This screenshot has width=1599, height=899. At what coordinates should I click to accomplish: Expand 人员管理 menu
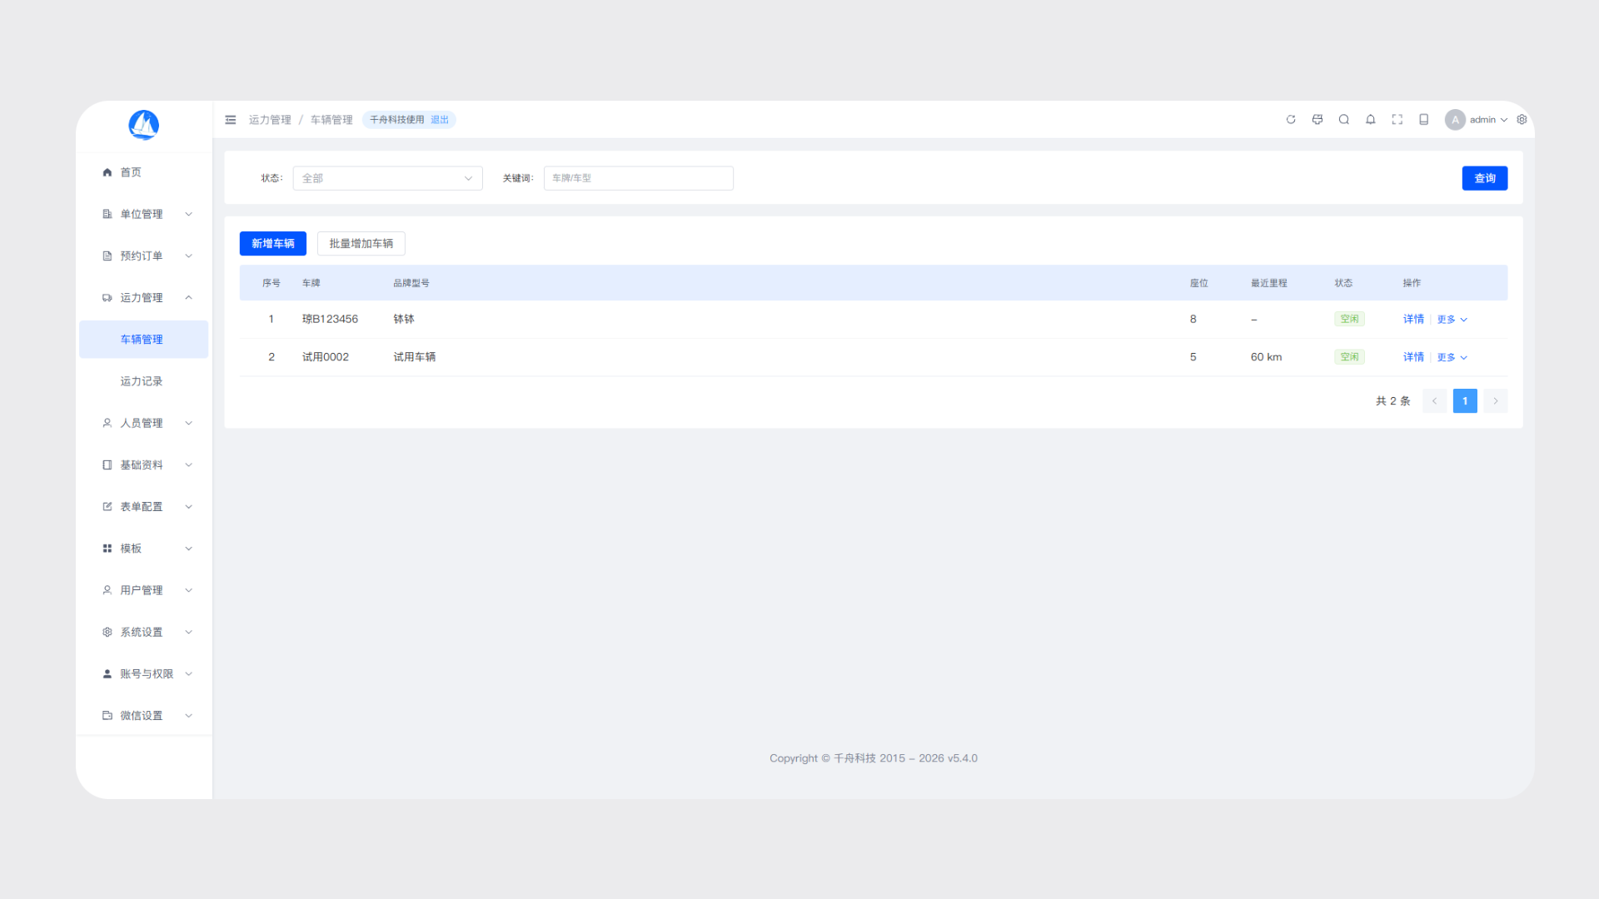pos(144,423)
